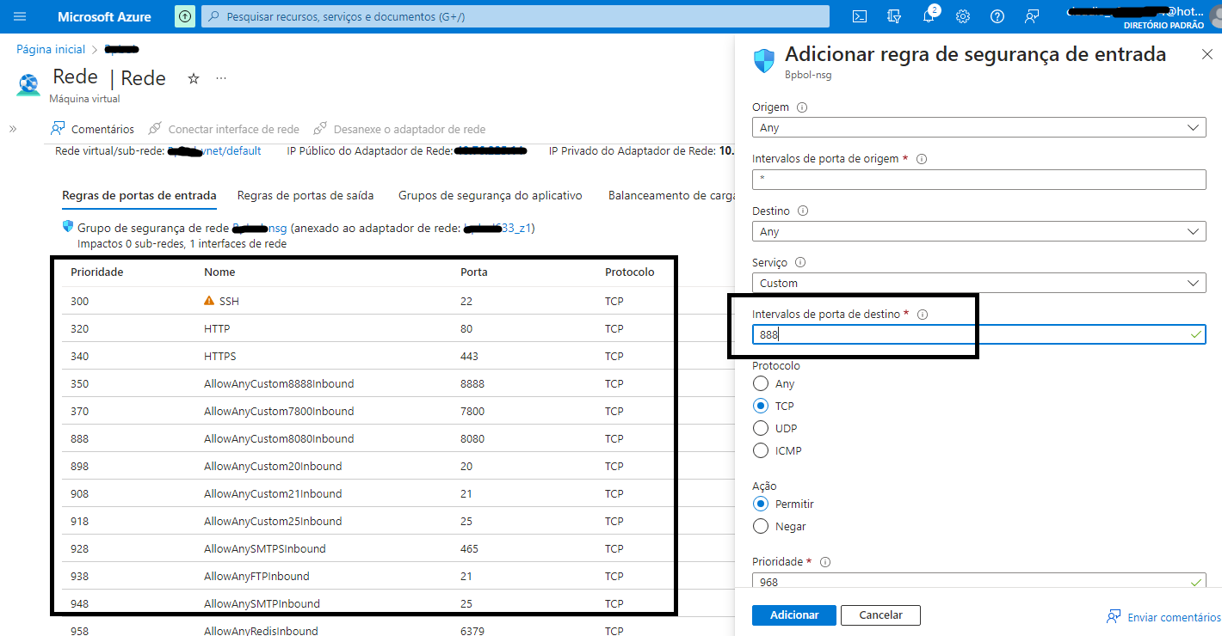Screen dimensions: 1222x636
Task: Focus the Azure resource search box
Action: click(515, 16)
